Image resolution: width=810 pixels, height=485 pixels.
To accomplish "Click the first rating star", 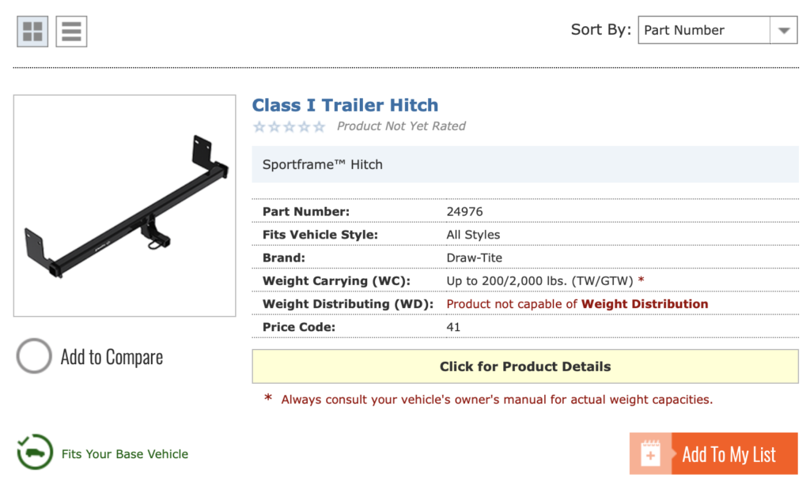I will coord(259,126).
